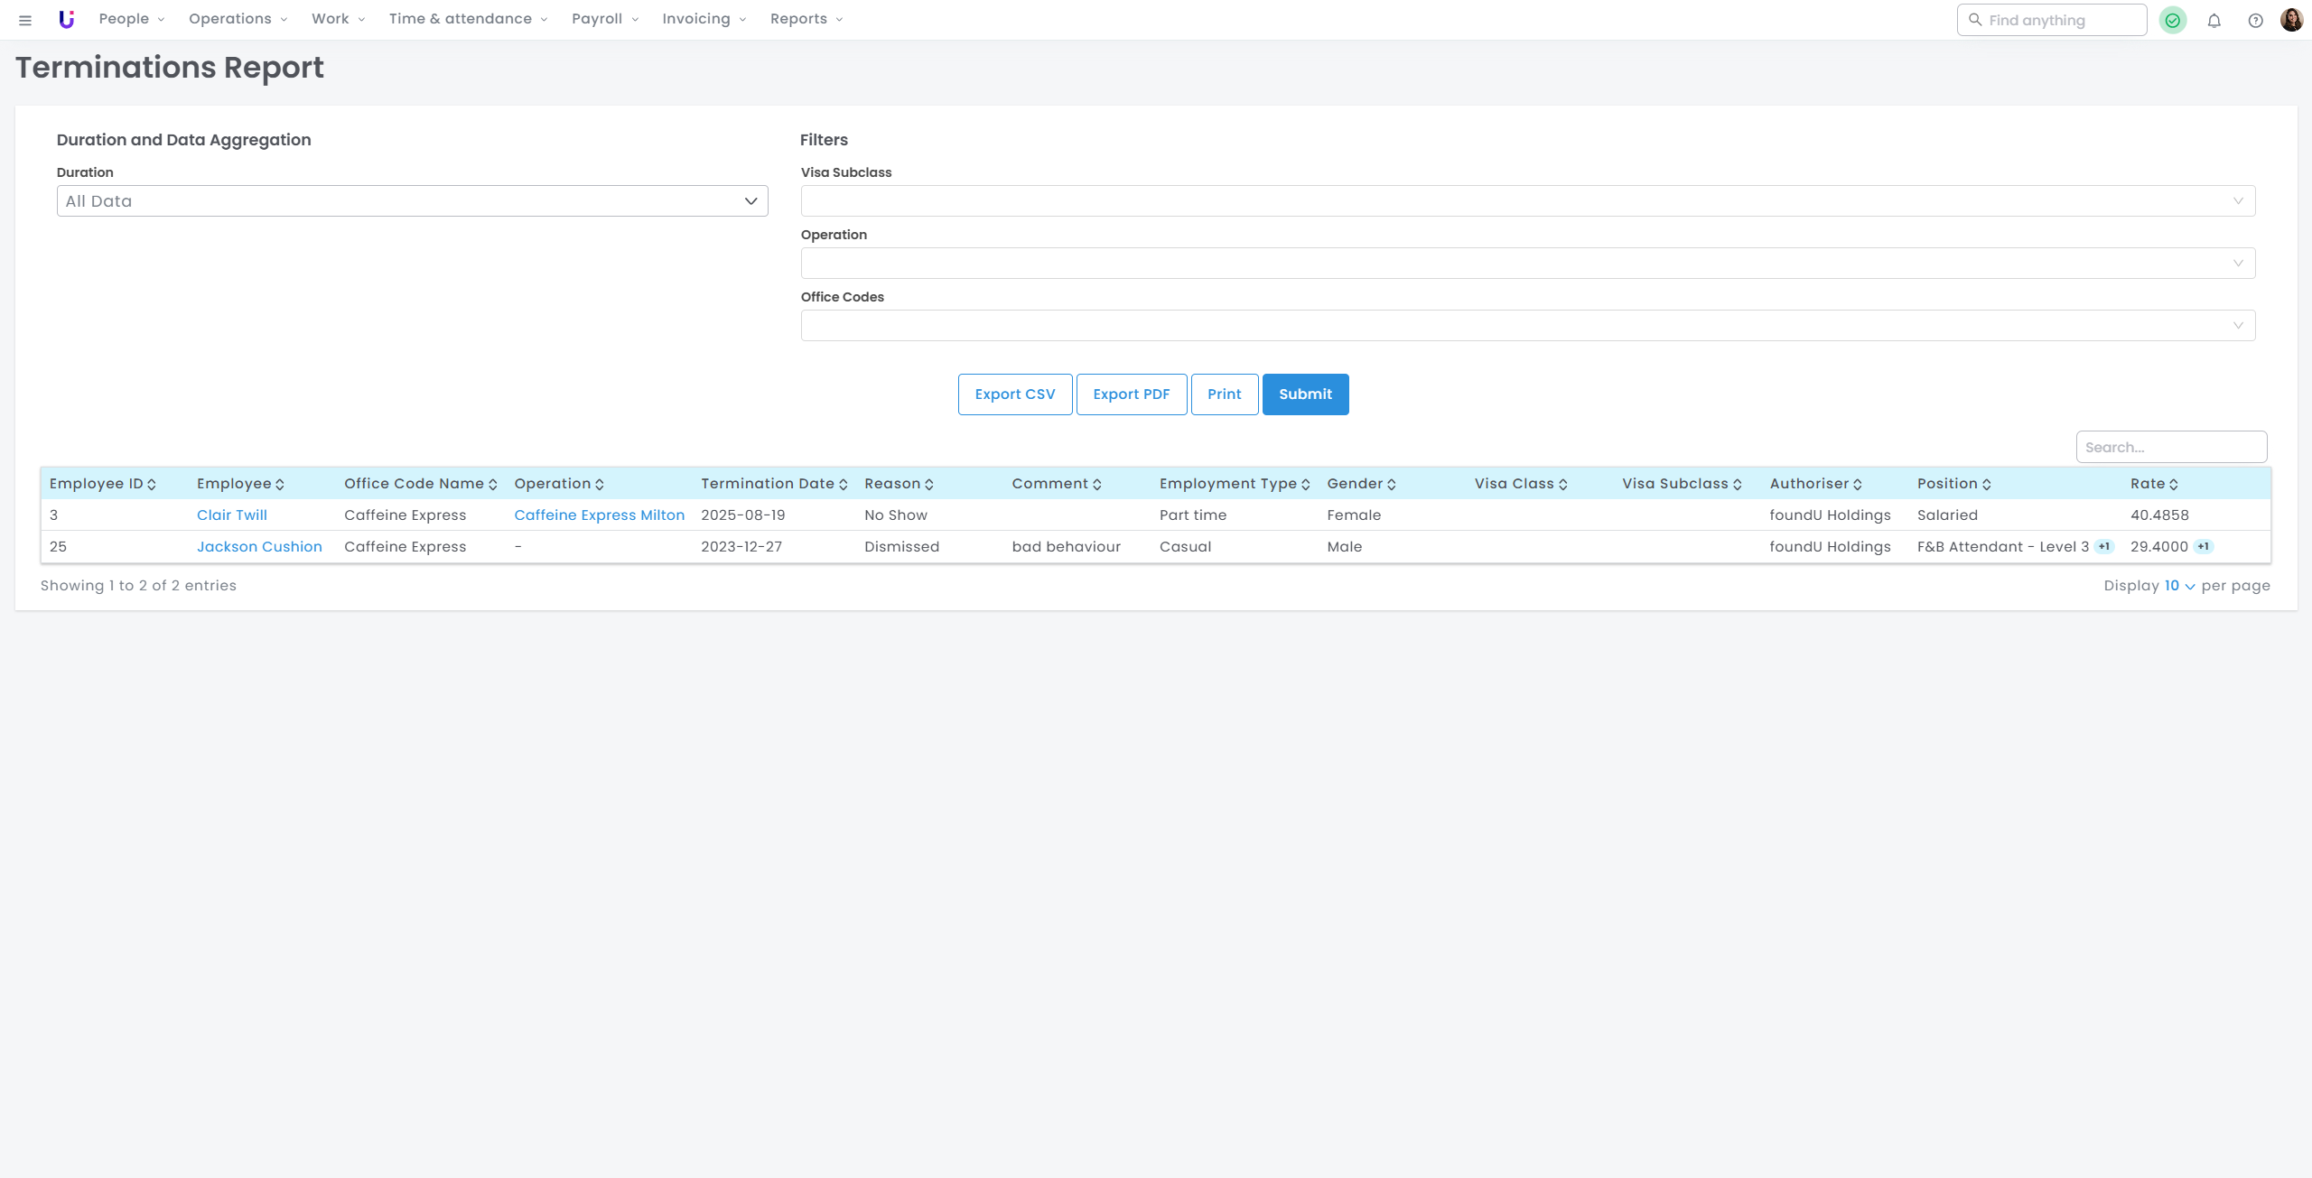Open the hamburger sidebar menu
2312x1178 pixels.
pos(25,20)
